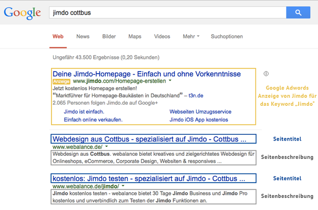Select the Videos tab
Screen dimensions: 318x210
pyautogui.click(x=162, y=36)
